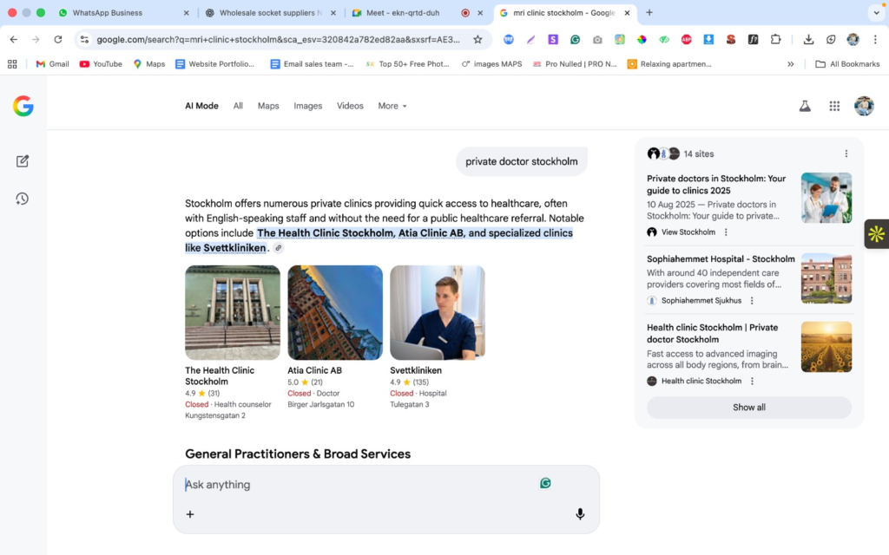Click the private doctor stockholm query bubble
The height and width of the screenshot is (555, 889).
pyautogui.click(x=522, y=161)
